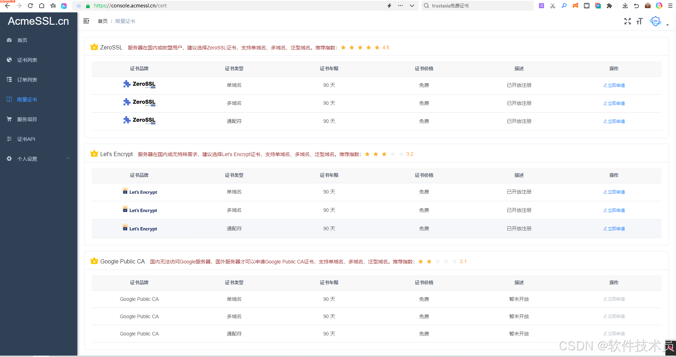The height and width of the screenshot is (357, 676).
Task: Open 服务项目 in the sidebar
Action: click(x=39, y=119)
